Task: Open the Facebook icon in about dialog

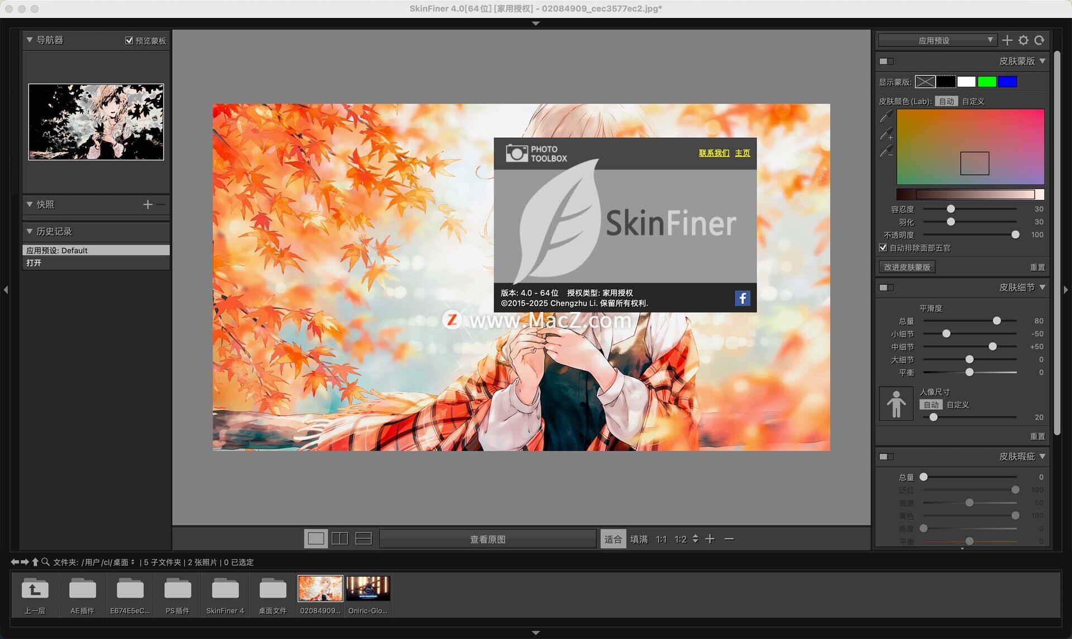Action: (x=742, y=299)
